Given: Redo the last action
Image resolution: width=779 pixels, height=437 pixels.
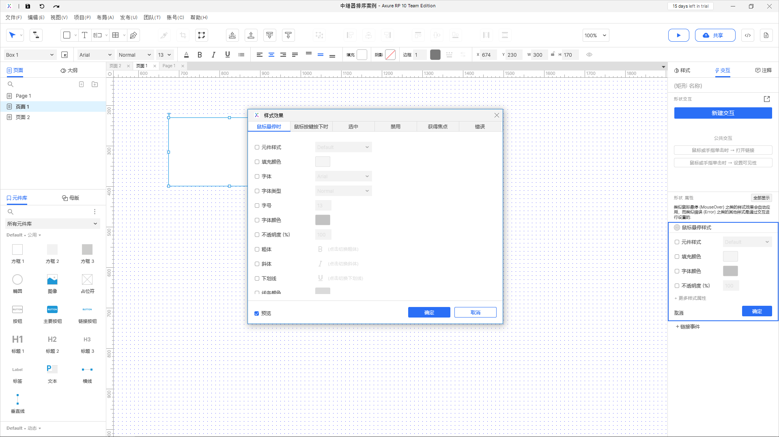Looking at the screenshot, I should [x=56, y=6].
